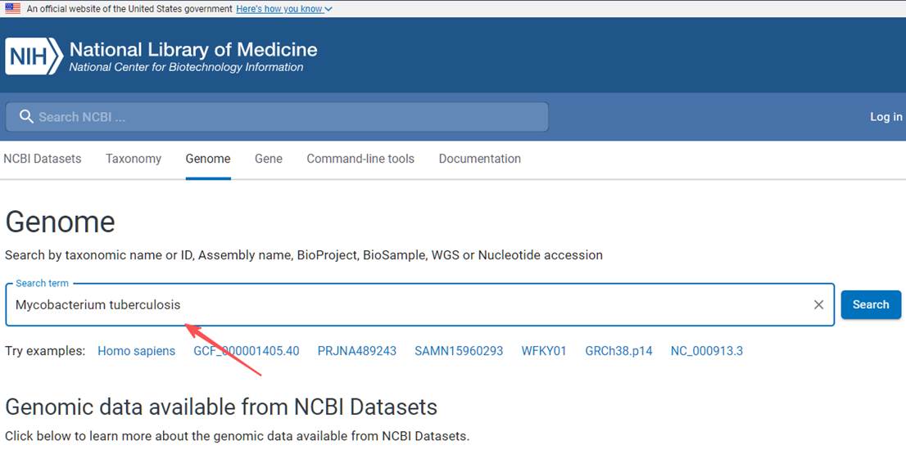The image size is (906, 463).
Task: Open the Command-line tools tab
Action: [x=360, y=159]
